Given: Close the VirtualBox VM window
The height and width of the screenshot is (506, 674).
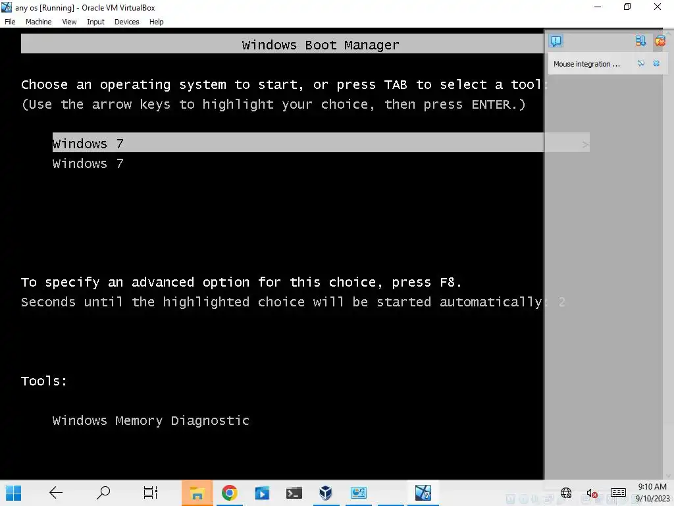Looking at the screenshot, I should tap(658, 7).
